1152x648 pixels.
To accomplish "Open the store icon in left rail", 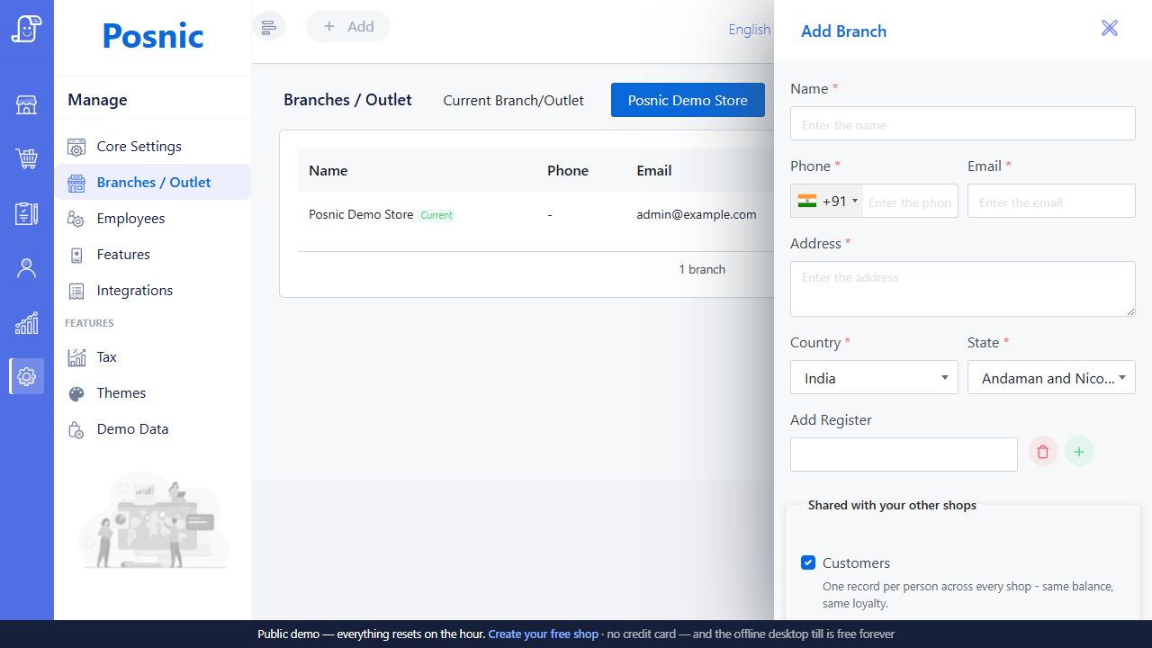I will 26,105.
